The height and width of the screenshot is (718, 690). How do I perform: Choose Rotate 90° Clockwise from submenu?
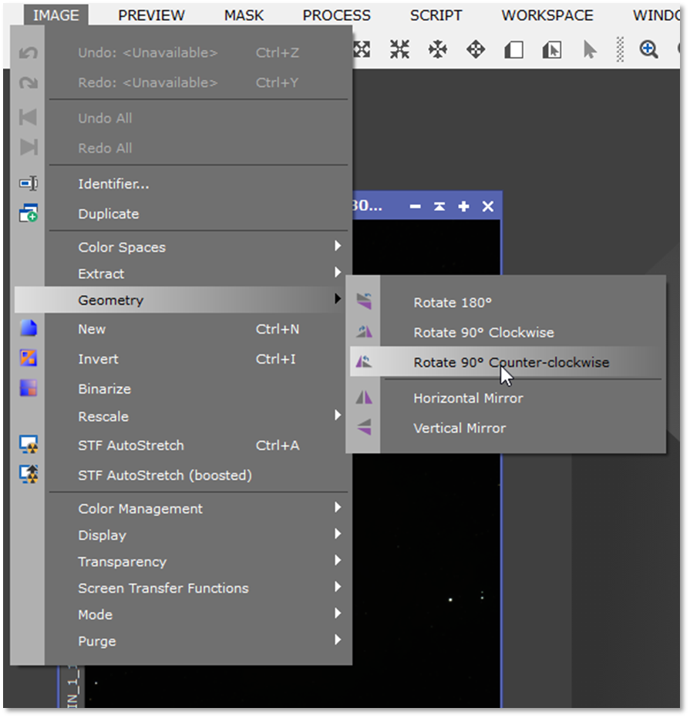[483, 332]
